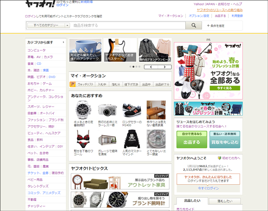Open the すべてのカテゴリー dropdown
Screen dimensions: 268x211
click(49, 25)
